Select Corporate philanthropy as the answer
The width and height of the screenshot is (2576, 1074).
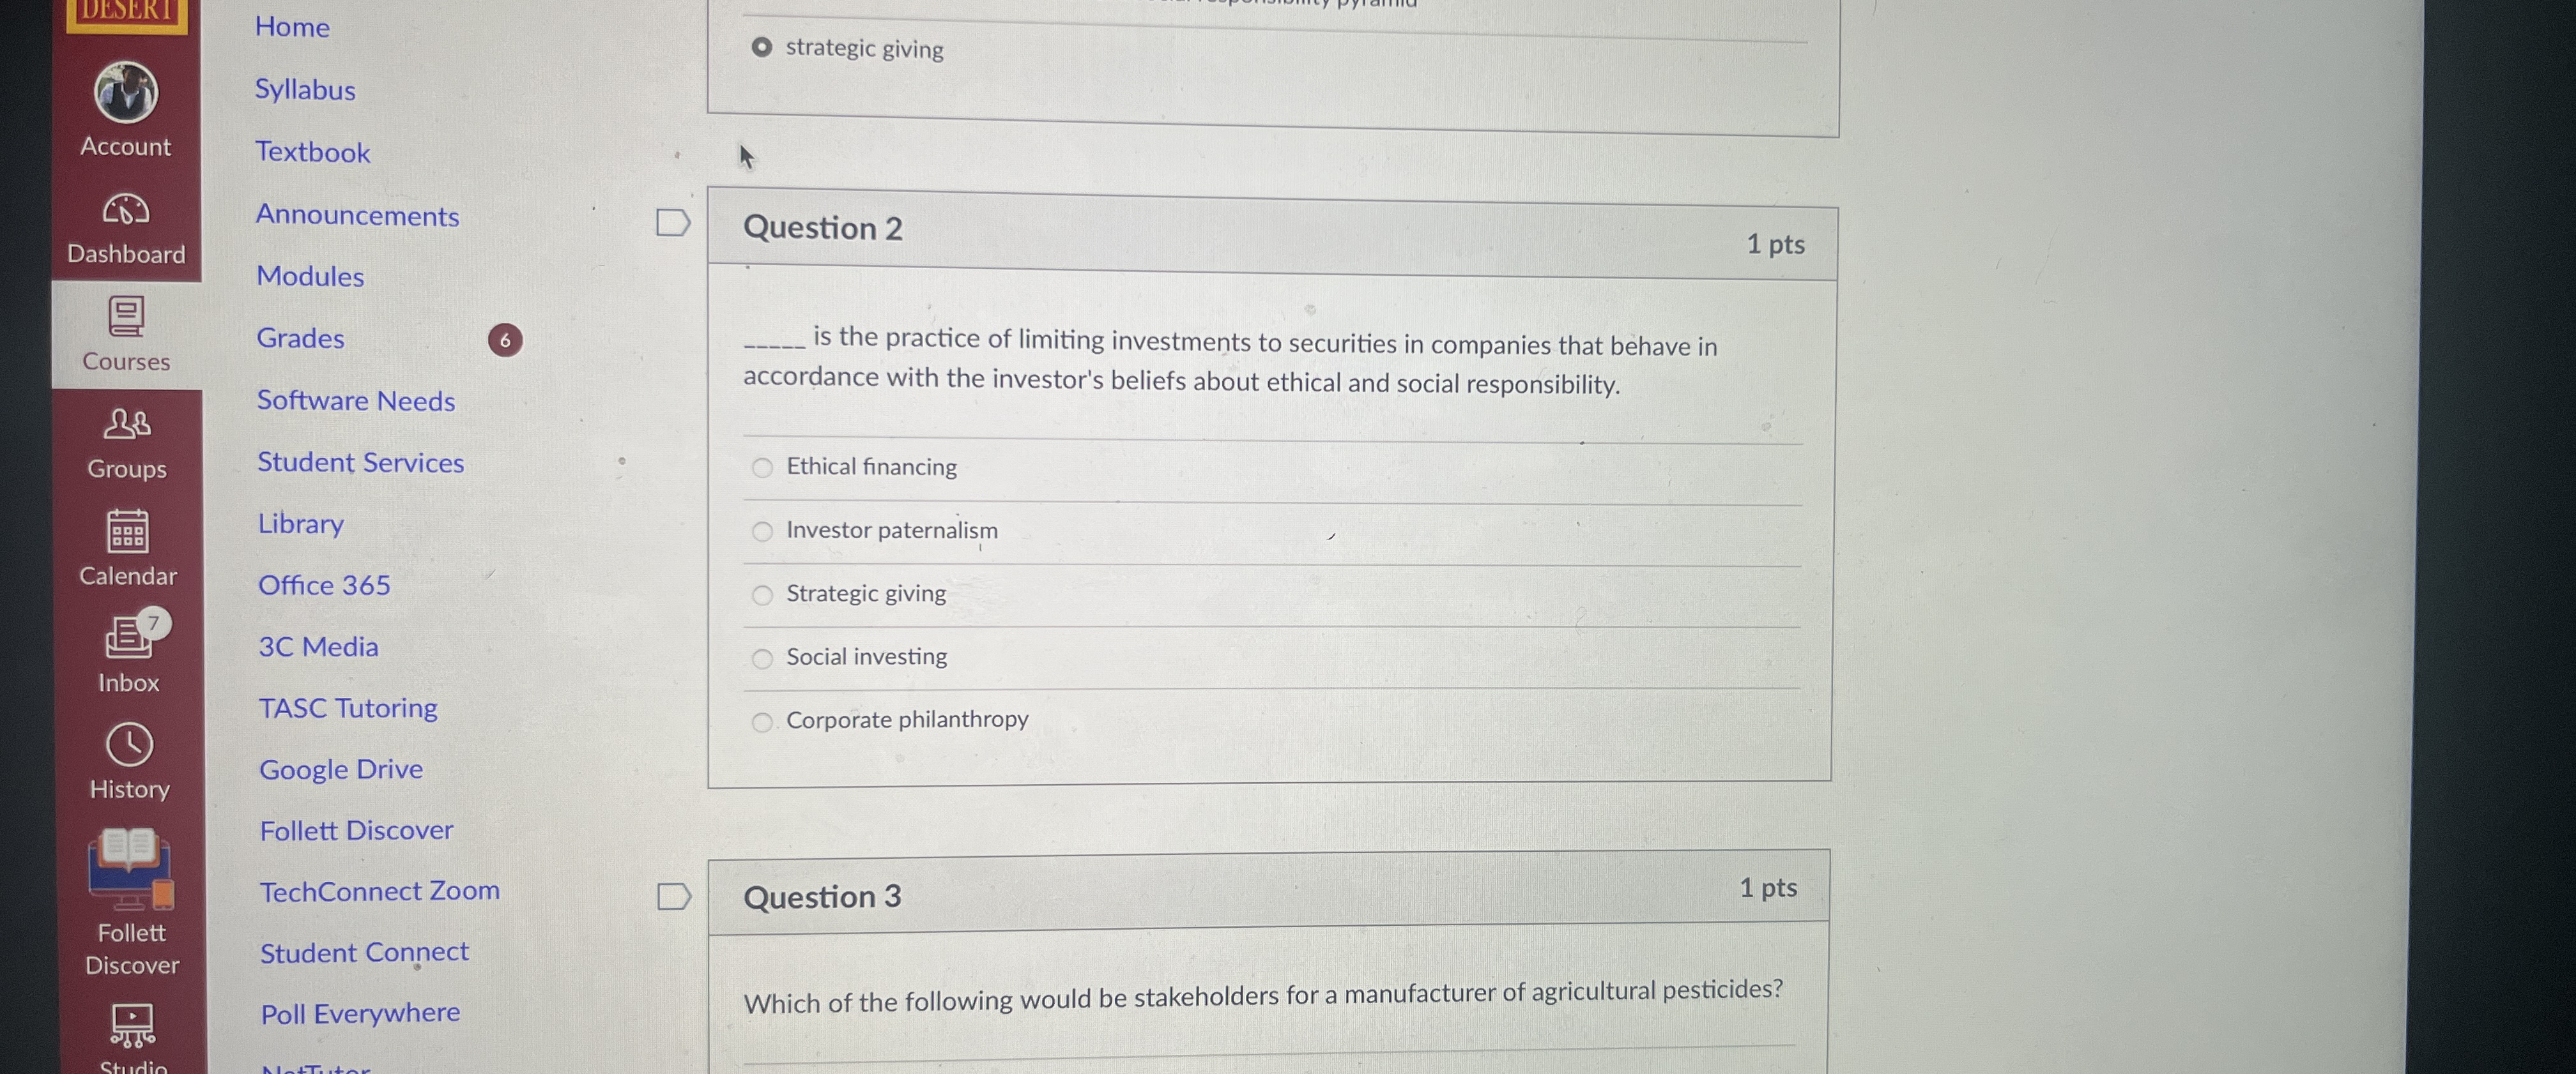point(763,722)
